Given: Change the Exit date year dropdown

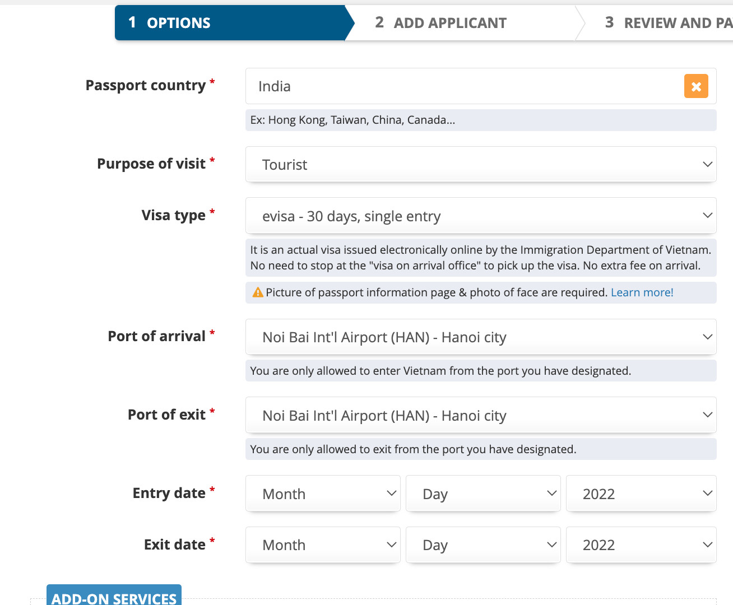Looking at the screenshot, I should (641, 545).
